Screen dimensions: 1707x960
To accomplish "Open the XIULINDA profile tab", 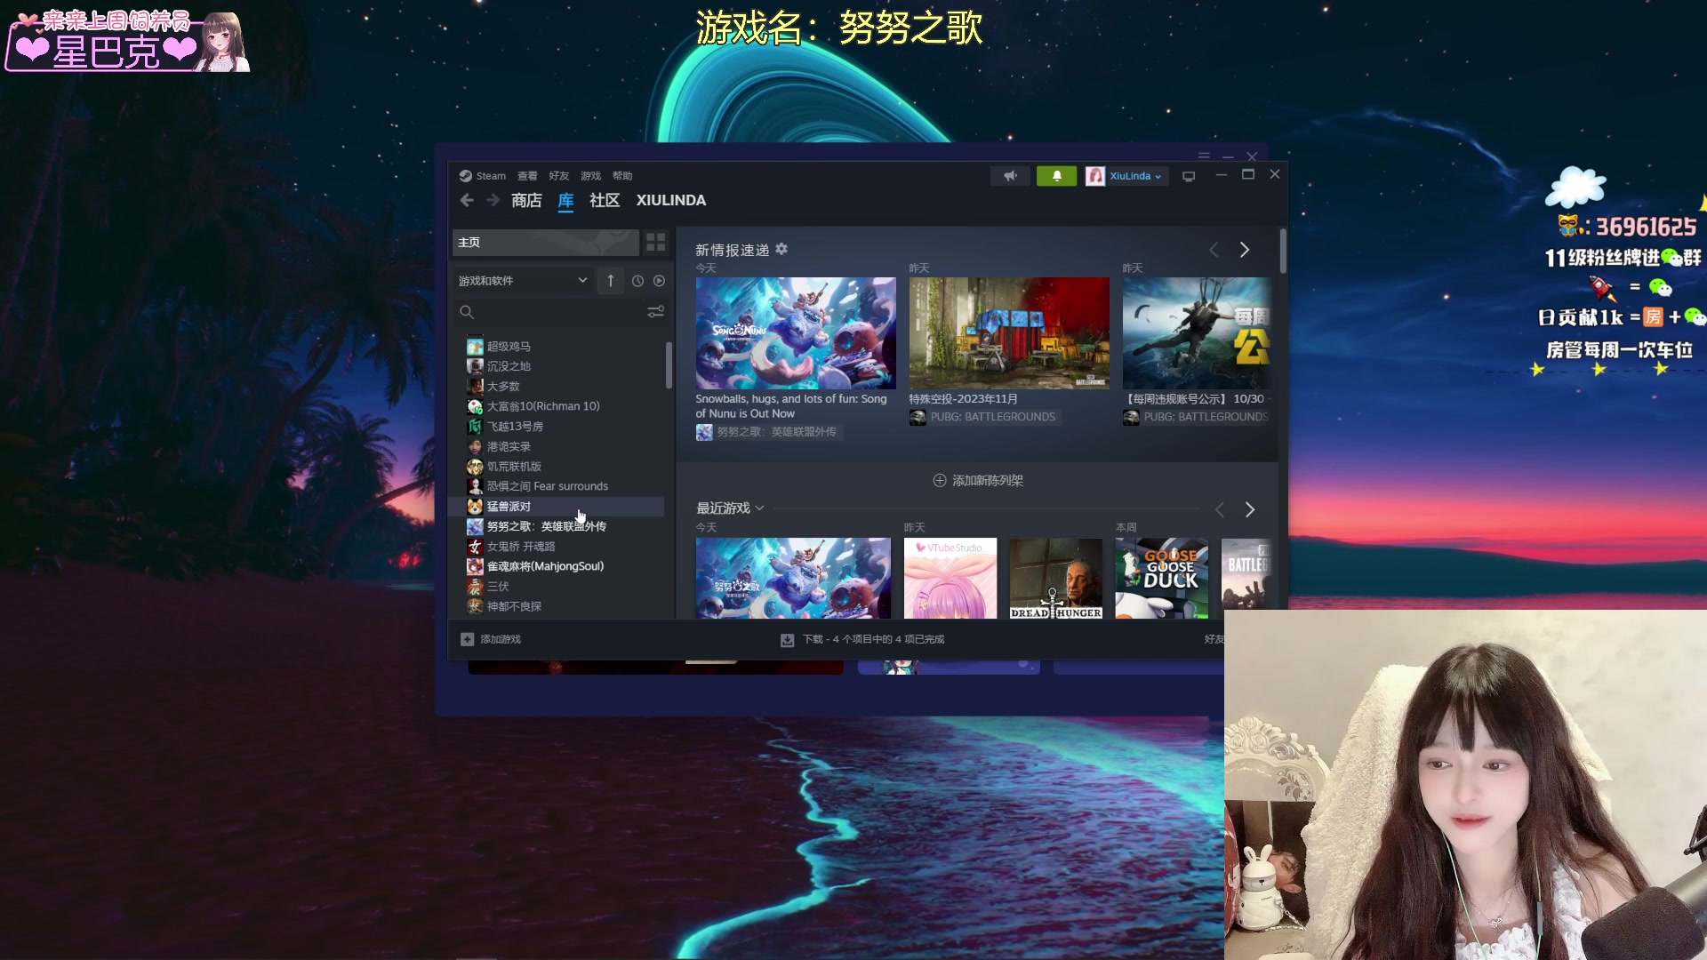I will point(670,201).
